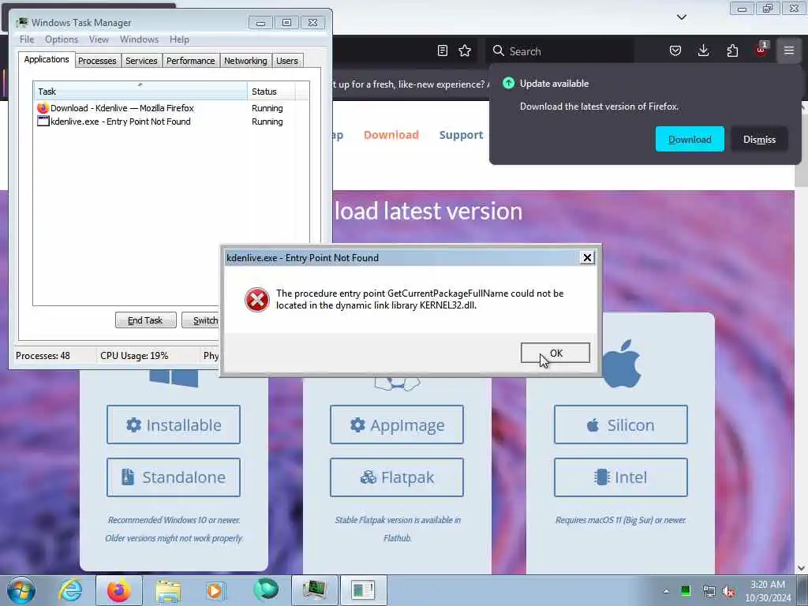
Task: Open network tray icon
Action: pyautogui.click(x=709, y=591)
